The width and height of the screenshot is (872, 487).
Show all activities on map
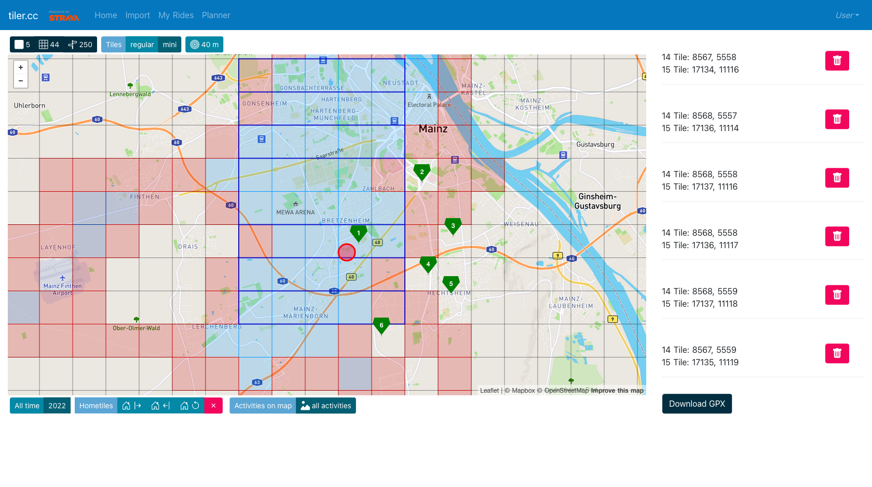326,406
